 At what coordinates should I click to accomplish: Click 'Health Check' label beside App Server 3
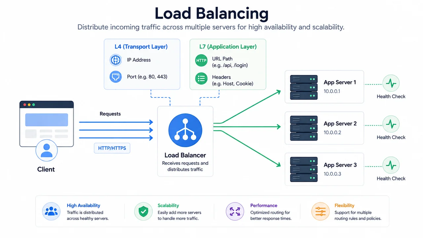[391, 178]
